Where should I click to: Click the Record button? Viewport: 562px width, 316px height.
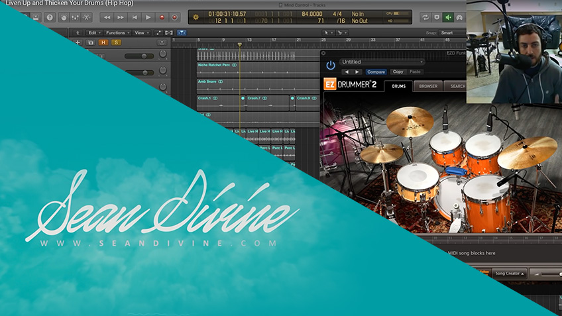pos(162,17)
